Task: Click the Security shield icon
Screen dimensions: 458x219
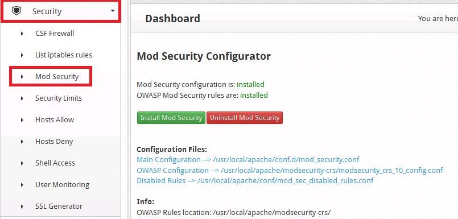Action: point(16,11)
